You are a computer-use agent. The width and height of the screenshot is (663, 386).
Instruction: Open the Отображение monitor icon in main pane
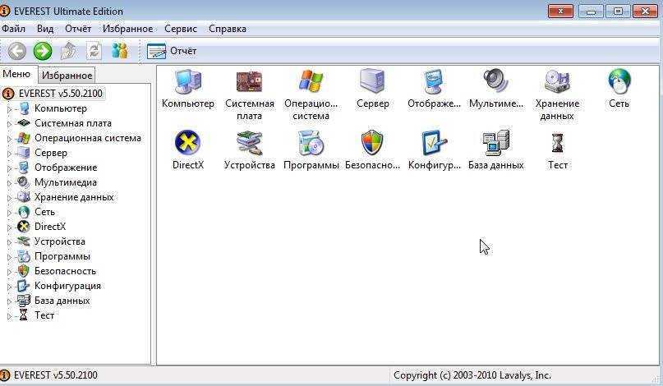coord(434,81)
